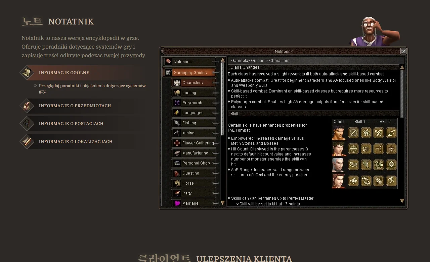
Task: Click the Characters guide figures icon
Action: coord(177,83)
